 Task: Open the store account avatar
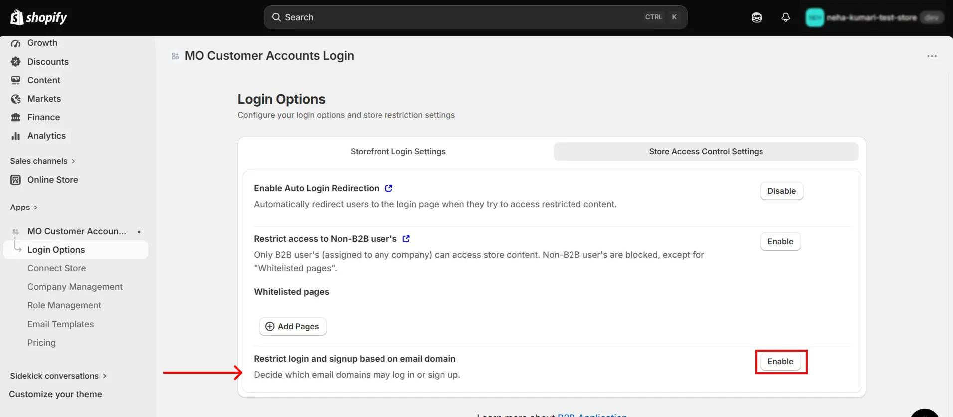click(815, 17)
